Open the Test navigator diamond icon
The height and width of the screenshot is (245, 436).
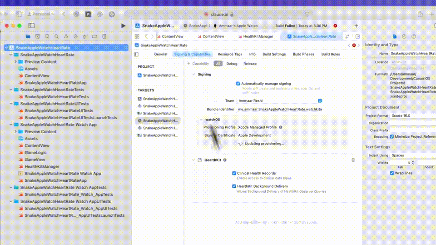point(76,36)
